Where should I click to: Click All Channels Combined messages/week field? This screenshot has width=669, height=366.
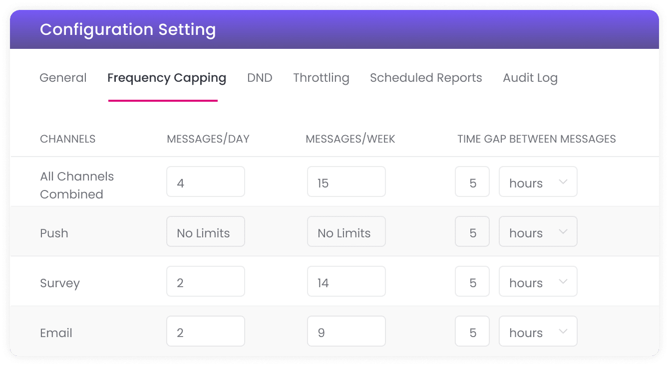click(x=346, y=182)
